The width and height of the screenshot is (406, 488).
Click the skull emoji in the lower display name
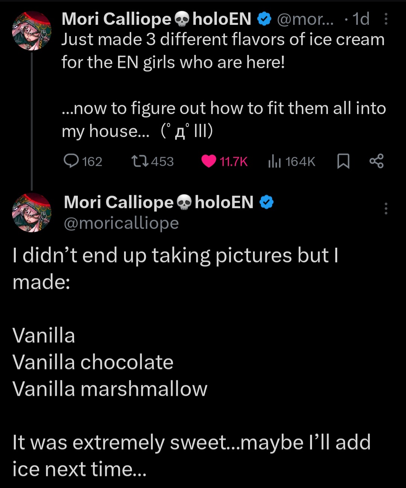pyautogui.click(x=184, y=203)
